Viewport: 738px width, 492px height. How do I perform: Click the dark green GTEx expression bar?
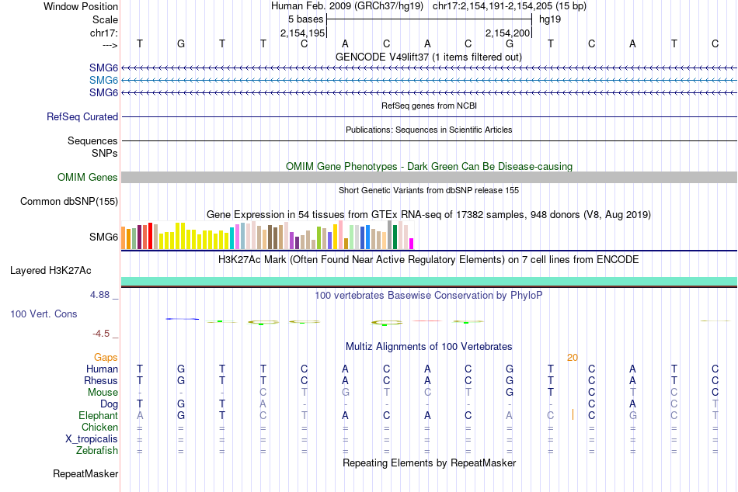pos(395,237)
